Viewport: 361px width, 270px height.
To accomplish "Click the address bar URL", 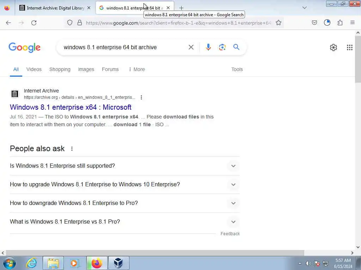I will (178, 23).
